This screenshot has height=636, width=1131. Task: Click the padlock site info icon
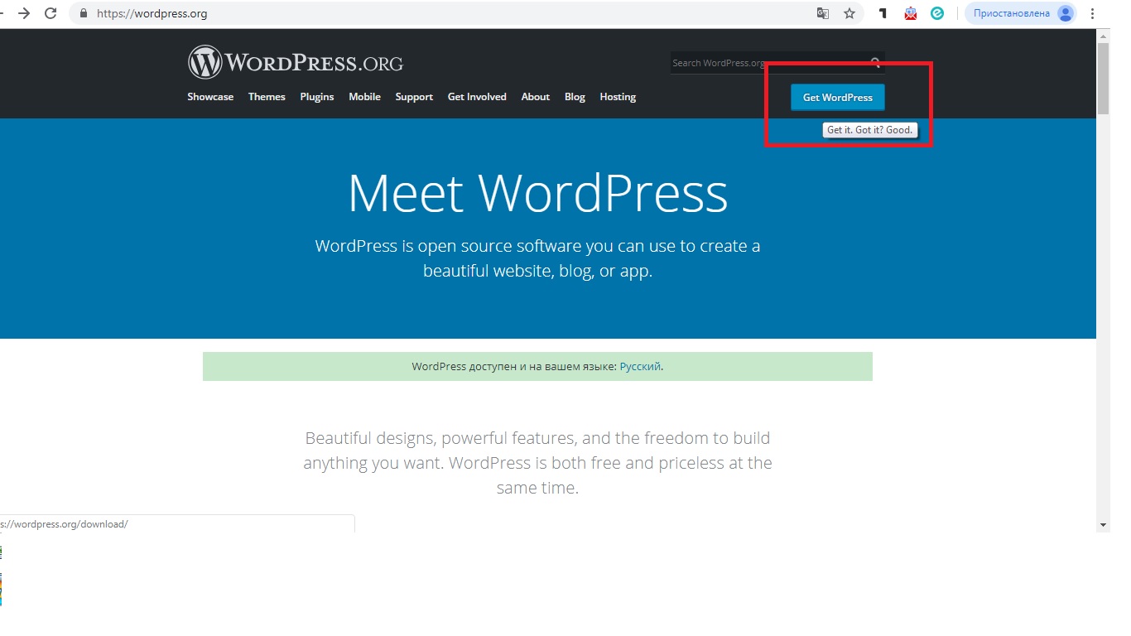[83, 13]
